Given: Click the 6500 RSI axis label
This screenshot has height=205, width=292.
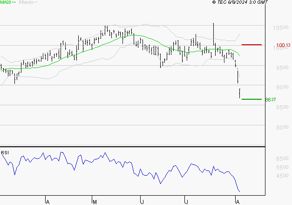Looking at the screenshot, I should click(x=282, y=158).
